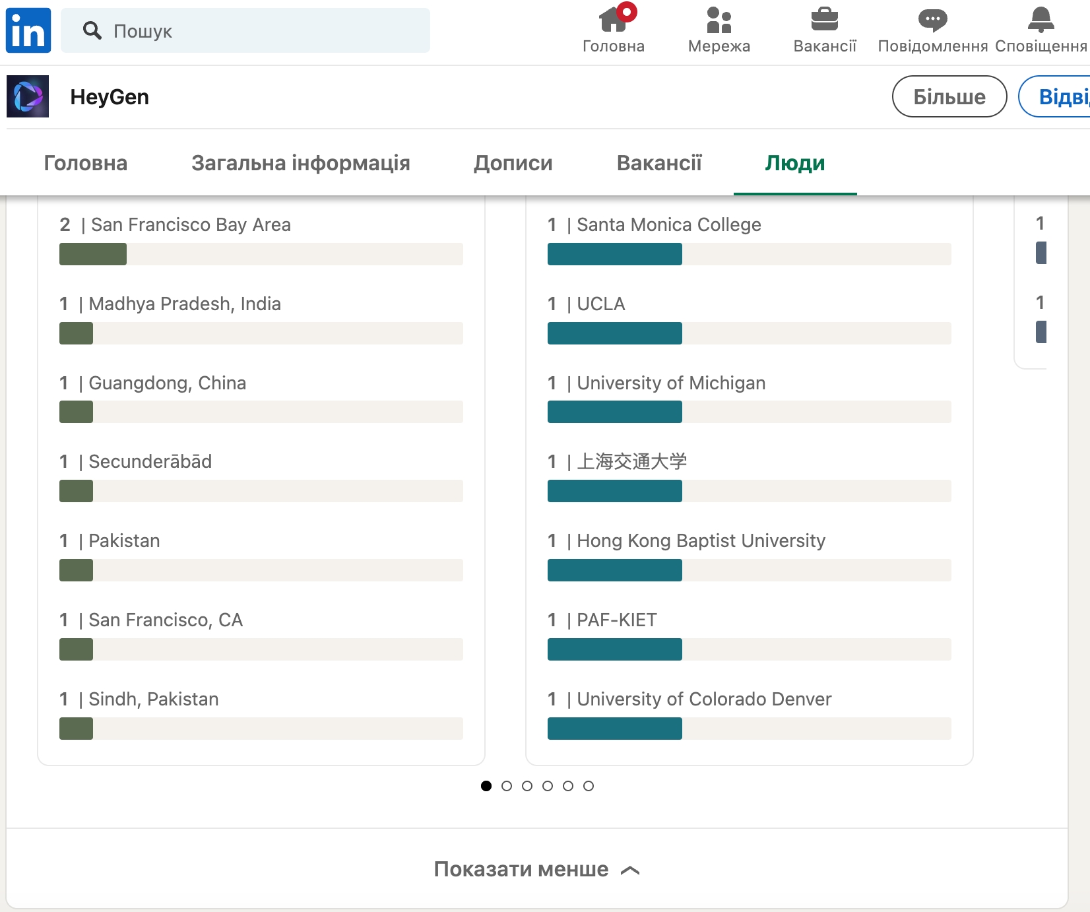Image resolution: width=1090 pixels, height=912 pixels.
Task: Select Santa Monica College bar
Action: click(x=750, y=254)
